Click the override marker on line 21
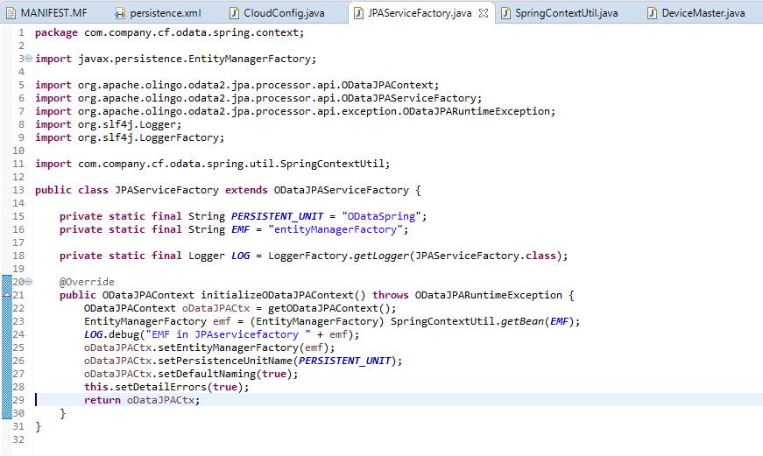763x456 pixels. tap(7, 296)
